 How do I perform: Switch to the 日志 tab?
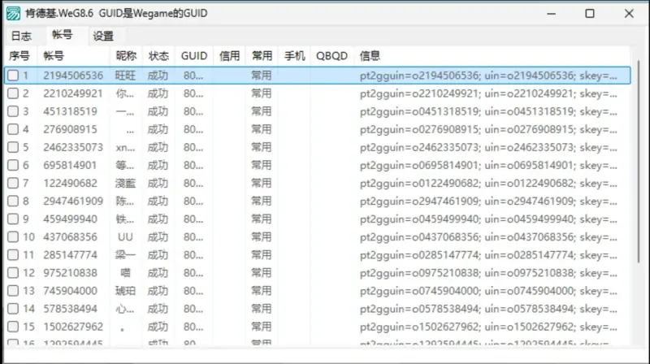point(21,36)
